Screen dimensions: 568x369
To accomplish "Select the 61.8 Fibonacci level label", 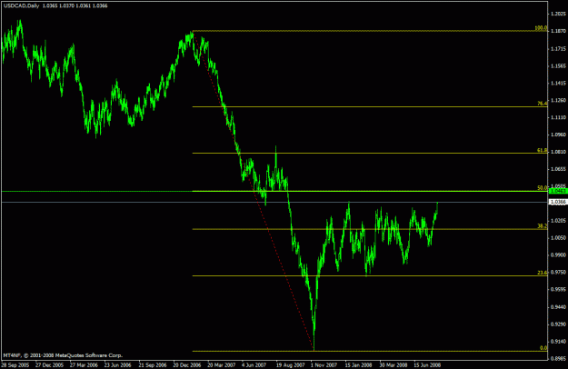I will coord(543,150).
